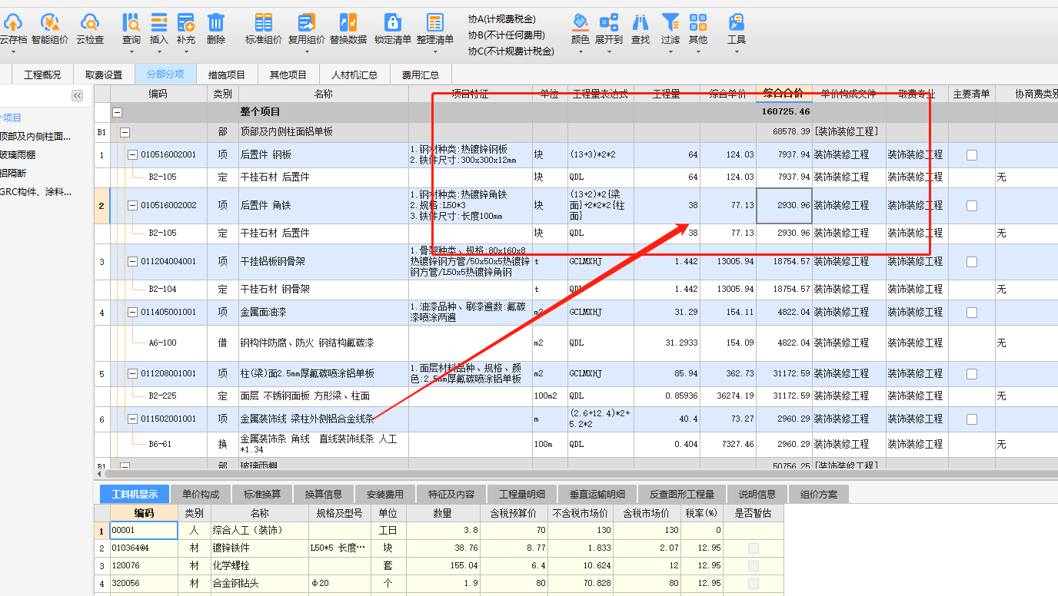Click 整理清单 organize list icon
The width and height of the screenshot is (1058, 596).
435,22
